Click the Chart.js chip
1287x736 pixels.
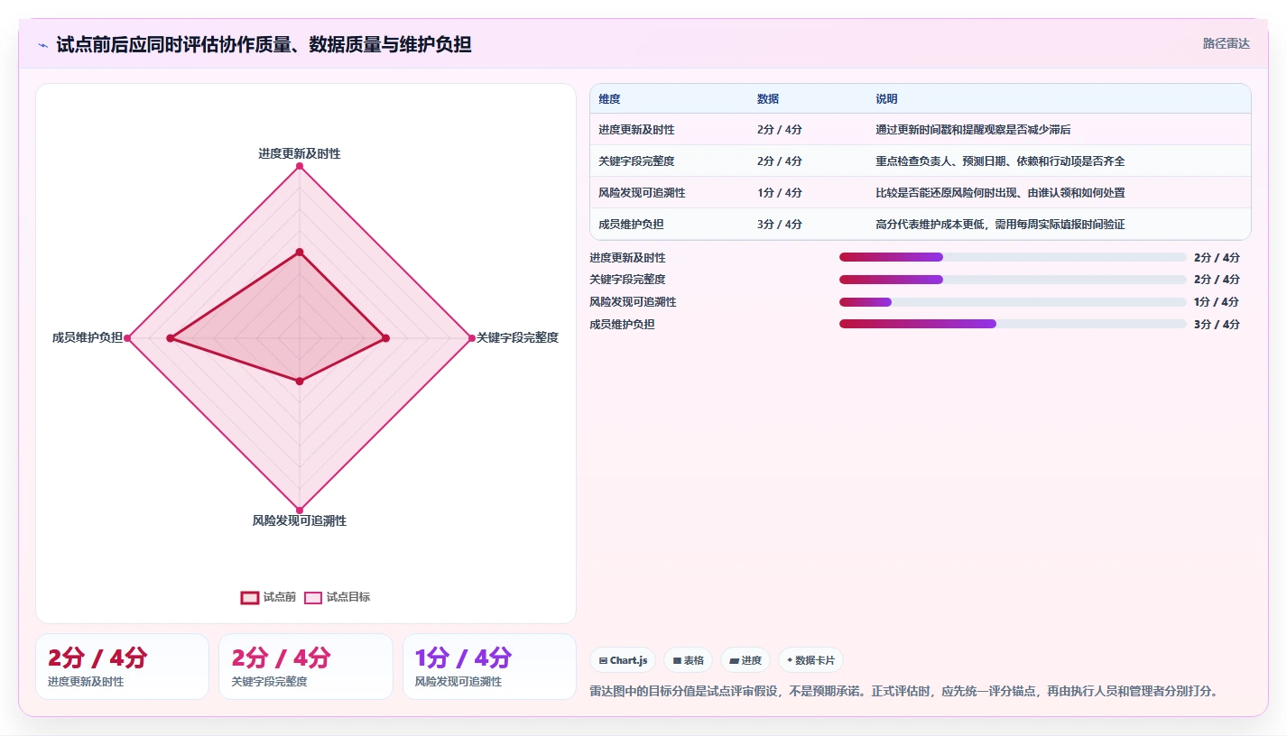pos(624,660)
